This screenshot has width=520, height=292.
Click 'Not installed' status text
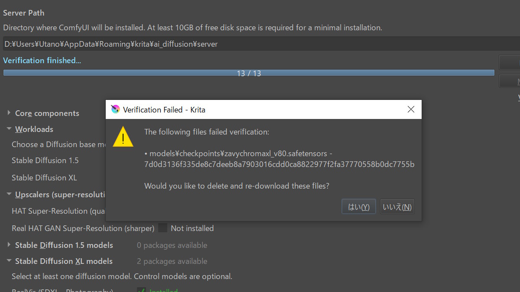click(x=192, y=228)
